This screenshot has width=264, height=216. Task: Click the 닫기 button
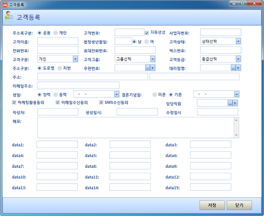(x=239, y=205)
